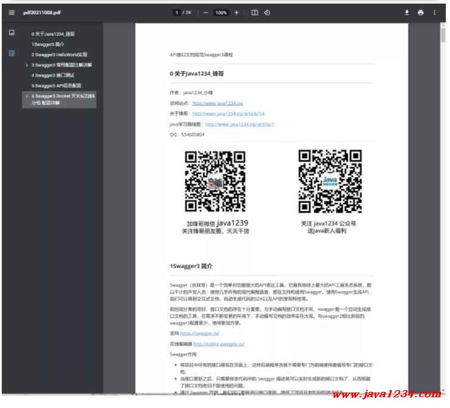
Task: Open the more actions three-dot menu
Action: tap(435, 13)
